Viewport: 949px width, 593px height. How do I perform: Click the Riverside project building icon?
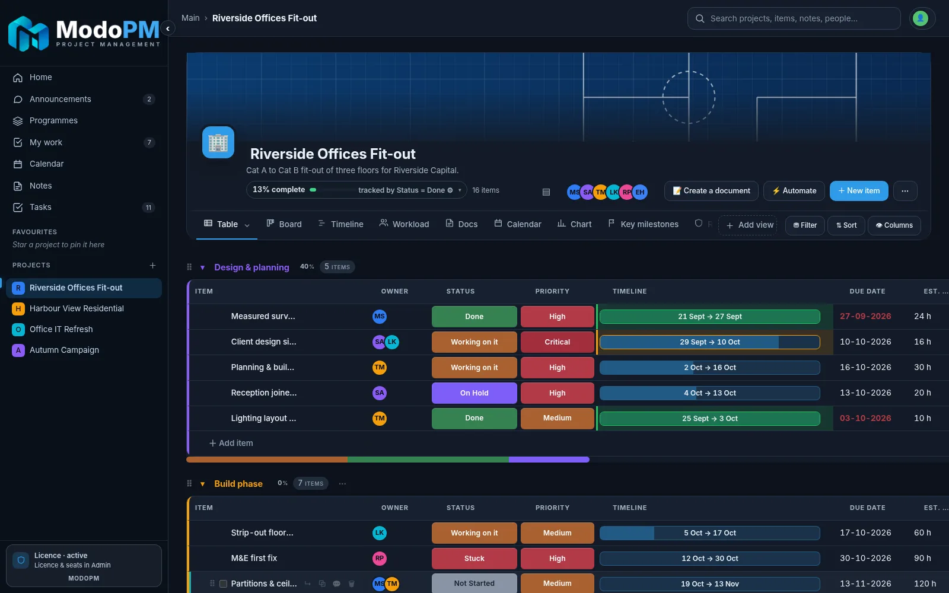coord(218,142)
